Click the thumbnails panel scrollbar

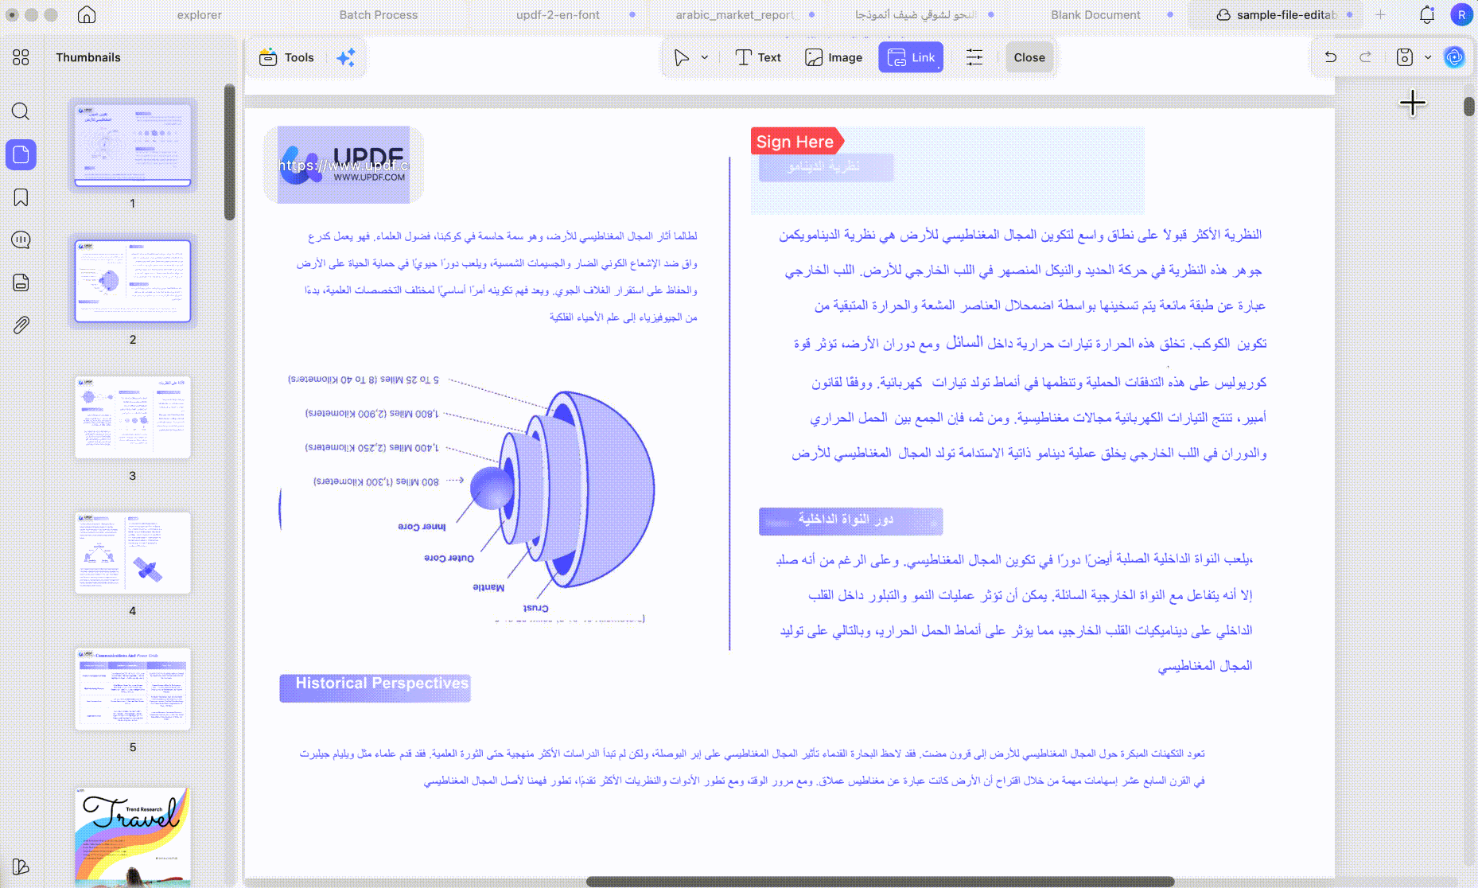(x=229, y=151)
